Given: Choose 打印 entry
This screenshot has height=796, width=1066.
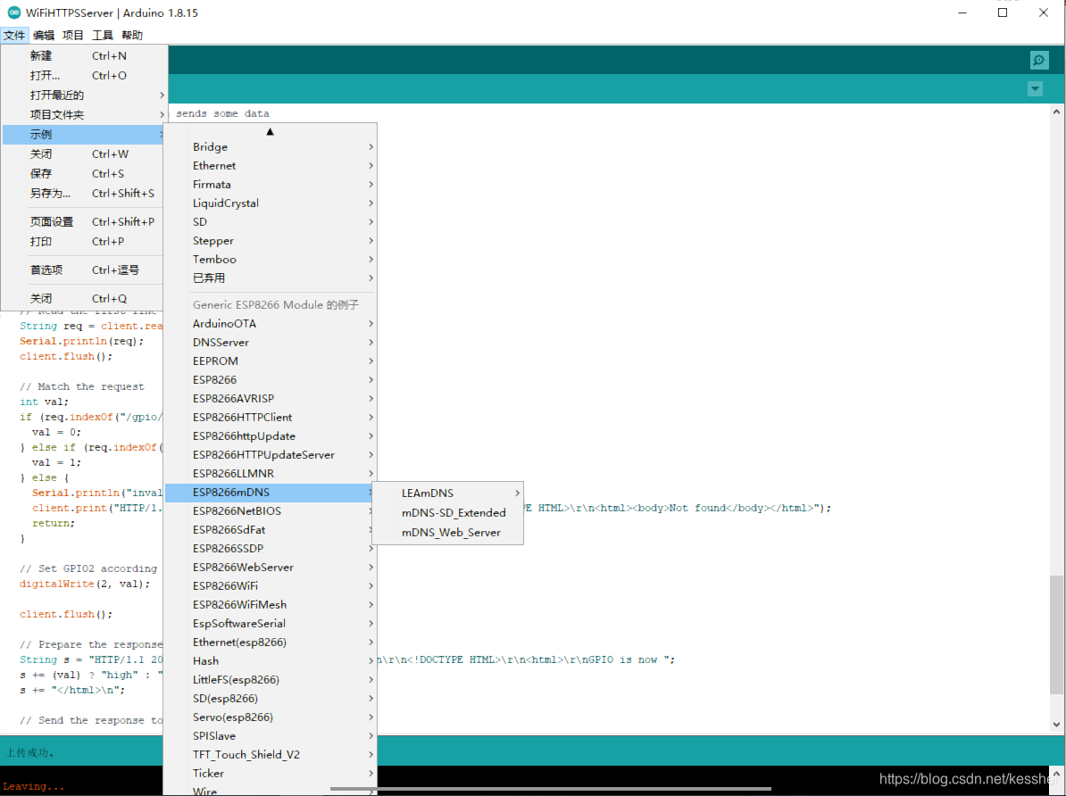Looking at the screenshot, I should tap(84, 242).
